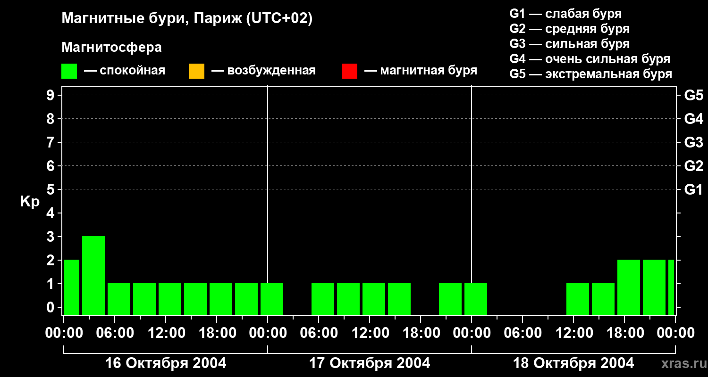Image resolution: width=708 pixels, height=377 pixels.
Task: Click the 'G3 — сильная буря' legend line
Action: click(x=570, y=44)
